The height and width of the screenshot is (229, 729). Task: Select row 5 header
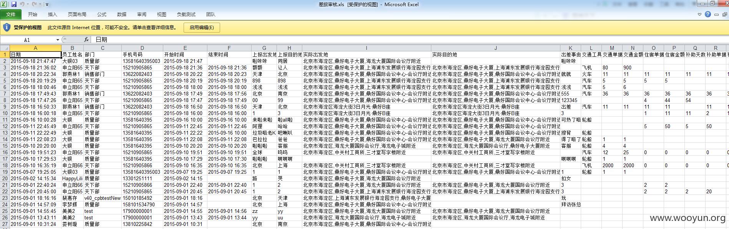point(5,81)
